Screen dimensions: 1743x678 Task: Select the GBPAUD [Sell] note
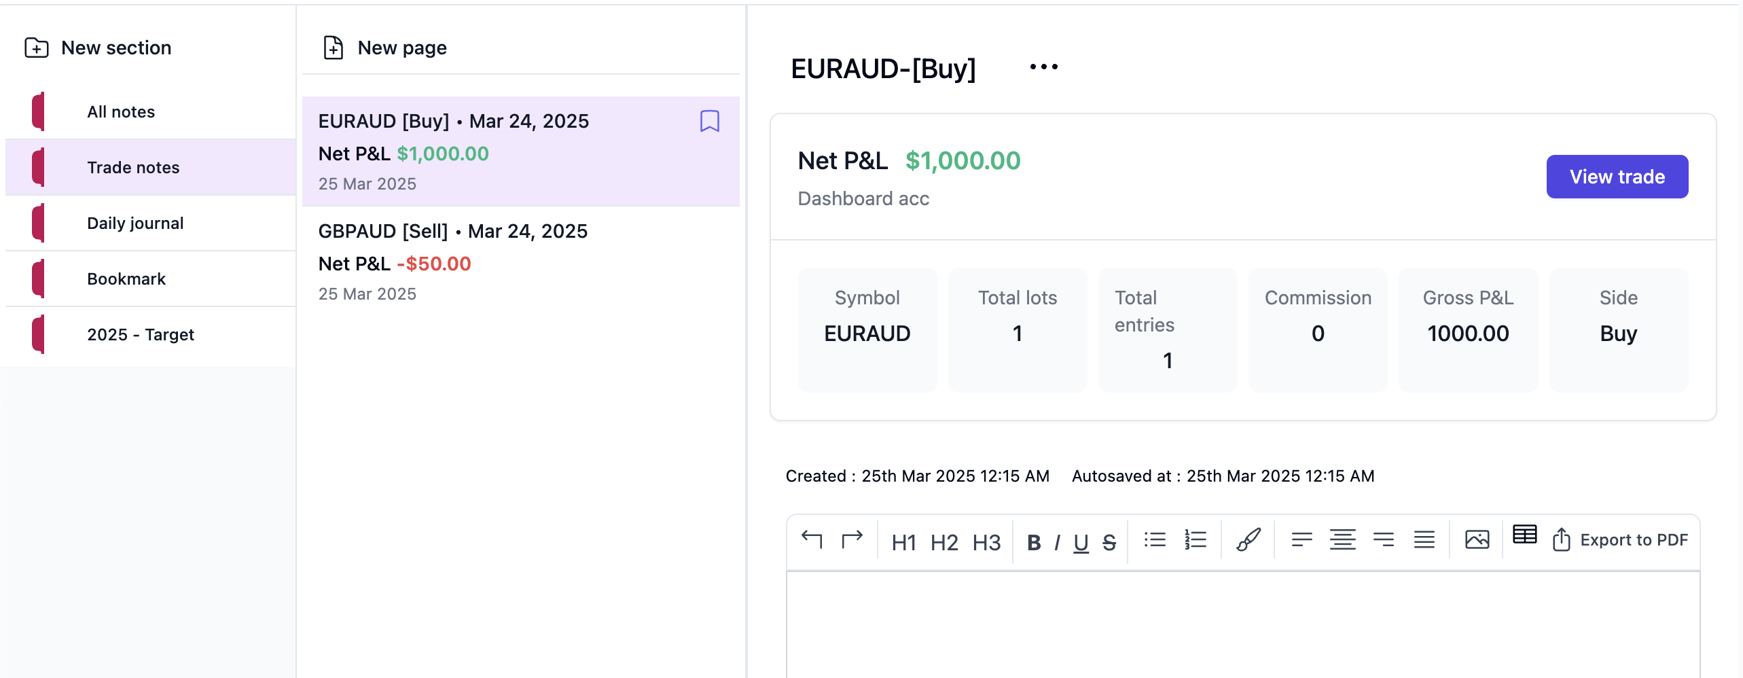[520, 262]
